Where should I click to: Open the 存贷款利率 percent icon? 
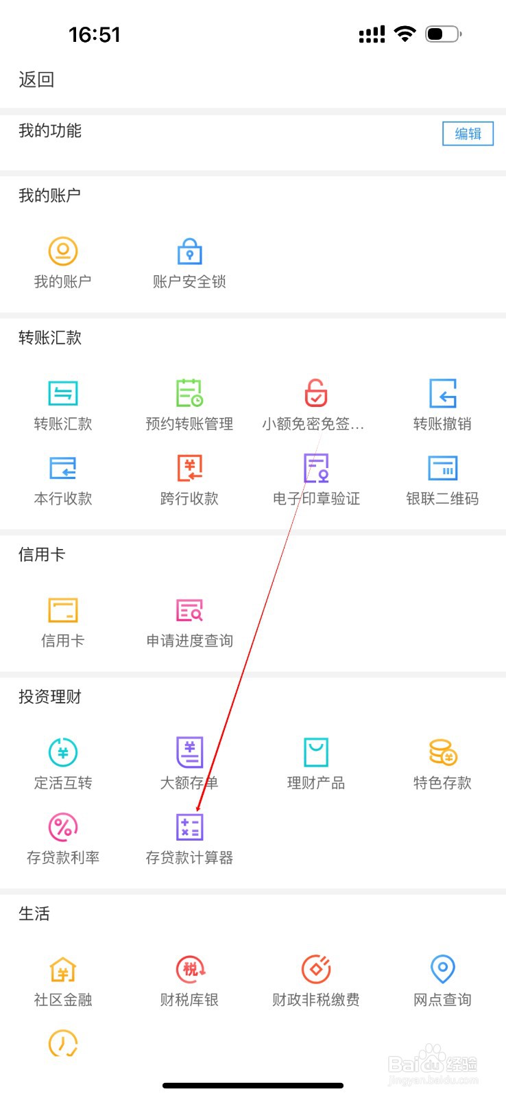[63, 827]
